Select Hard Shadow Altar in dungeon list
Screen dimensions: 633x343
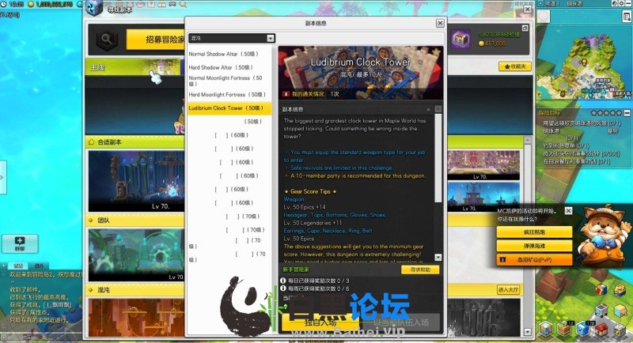[229, 68]
